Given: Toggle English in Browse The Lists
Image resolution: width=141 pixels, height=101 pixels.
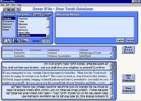Looking at the screenshot, I should 37,15.
